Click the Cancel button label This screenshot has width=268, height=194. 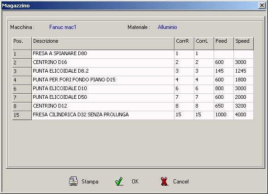(x=181, y=182)
